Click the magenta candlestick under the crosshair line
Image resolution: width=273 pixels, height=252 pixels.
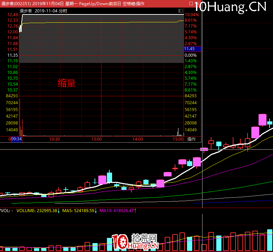coord(204,149)
